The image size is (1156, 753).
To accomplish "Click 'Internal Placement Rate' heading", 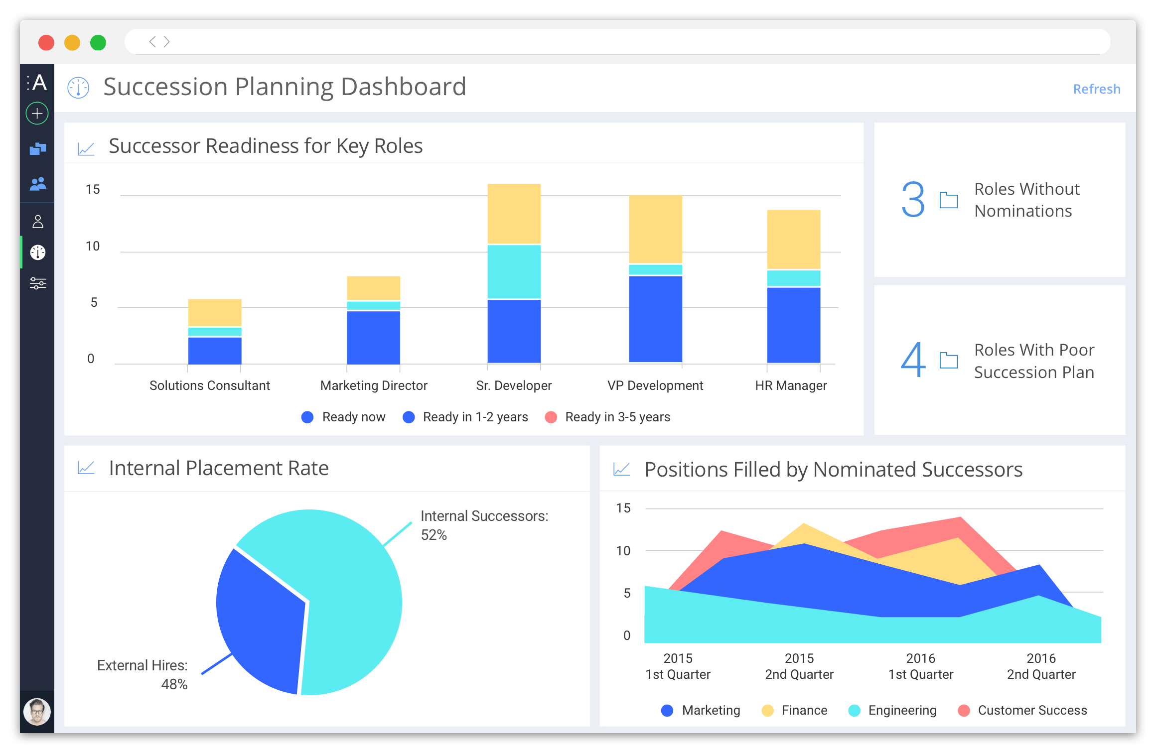I will [x=219, y=468].
